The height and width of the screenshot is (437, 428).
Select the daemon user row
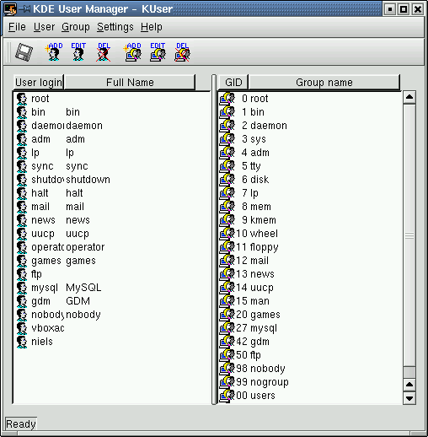click(x=112, y=126)
